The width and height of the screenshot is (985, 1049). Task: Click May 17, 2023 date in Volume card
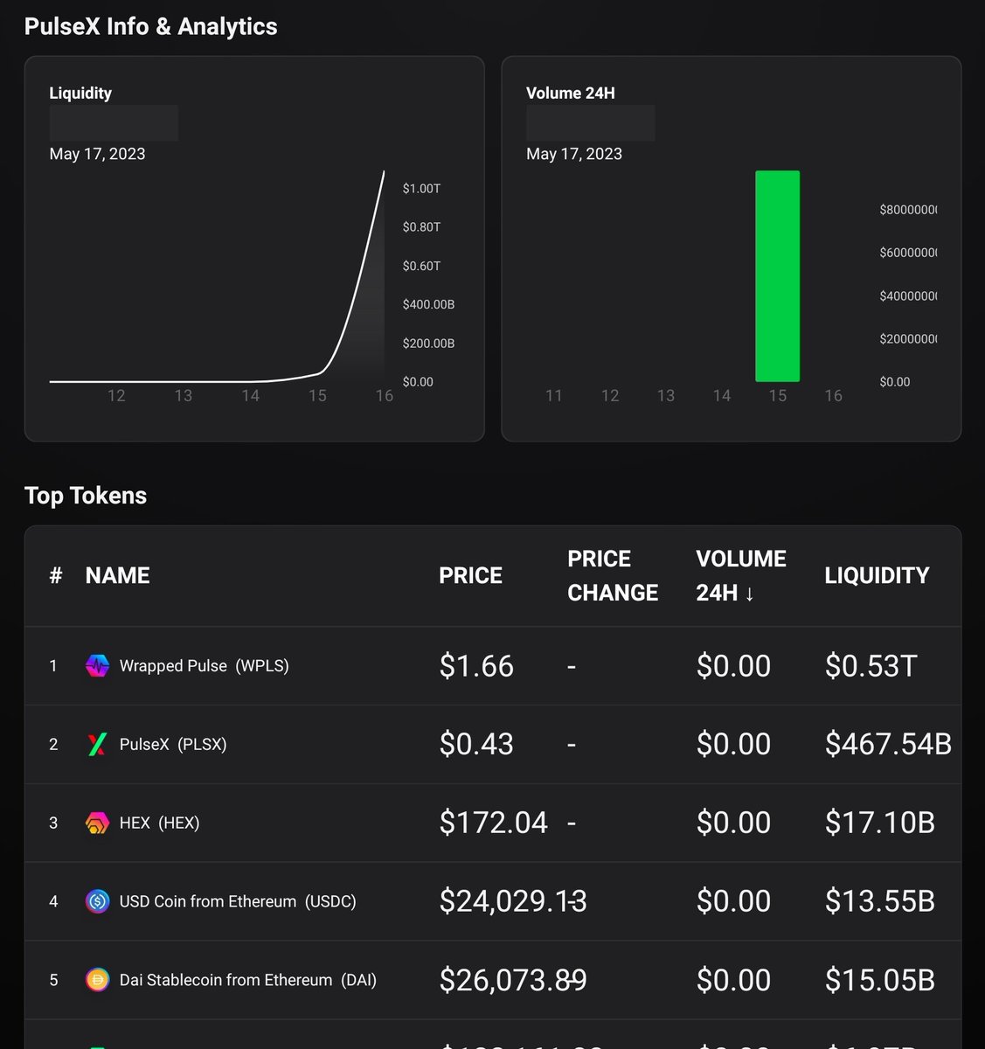(574, 154)
